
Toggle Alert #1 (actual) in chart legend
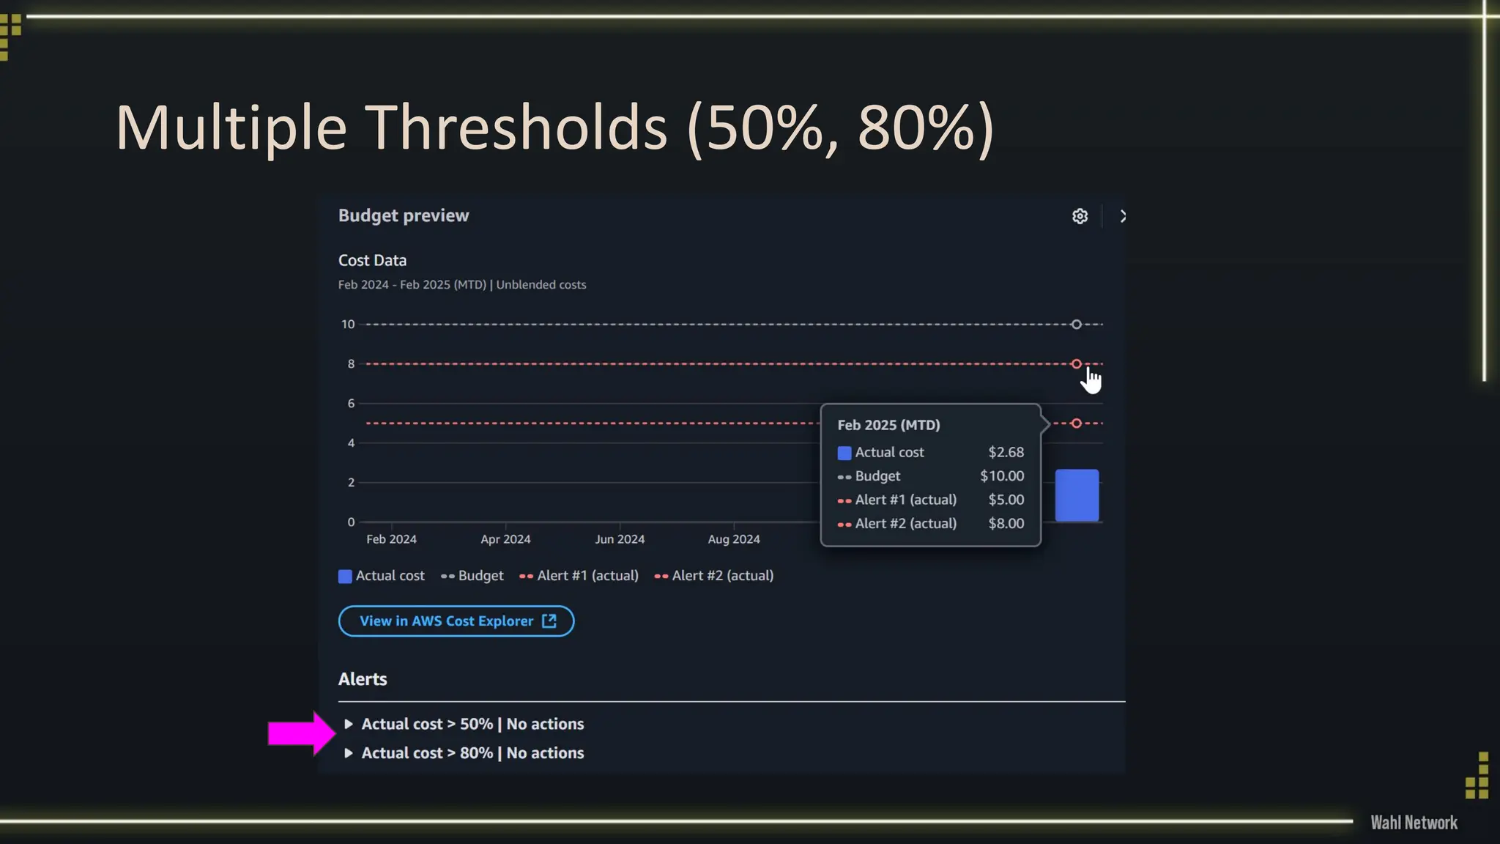tap(579, 576)
